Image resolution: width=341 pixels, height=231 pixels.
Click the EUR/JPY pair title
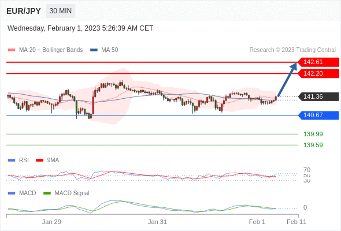[x=24, y=11]
